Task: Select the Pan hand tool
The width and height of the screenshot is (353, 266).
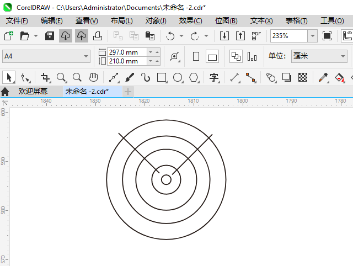Action: click(x=94, y=77)
